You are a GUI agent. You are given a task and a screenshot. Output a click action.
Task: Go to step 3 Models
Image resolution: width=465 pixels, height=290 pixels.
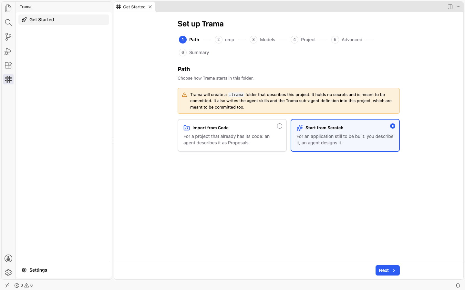click(263, 40)
